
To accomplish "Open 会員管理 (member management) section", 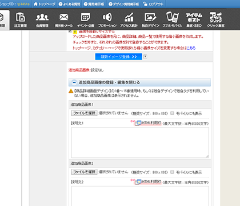I will pyautogui.click(x=42, y=20).
